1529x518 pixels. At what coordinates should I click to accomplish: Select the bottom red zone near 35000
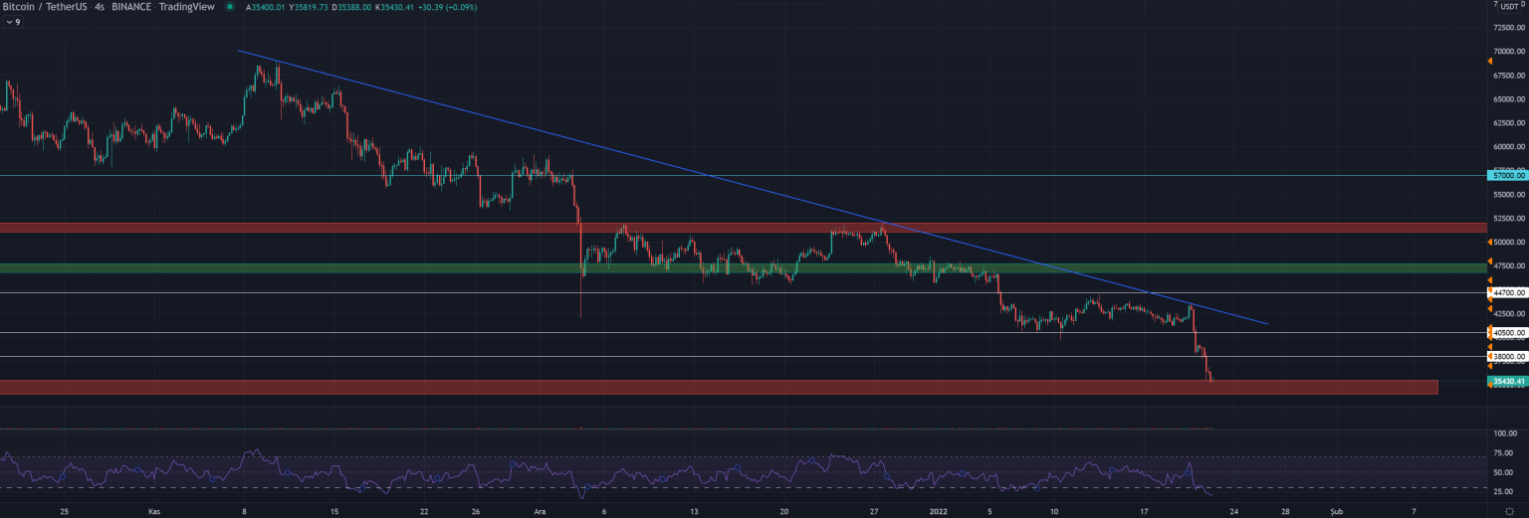697,387
